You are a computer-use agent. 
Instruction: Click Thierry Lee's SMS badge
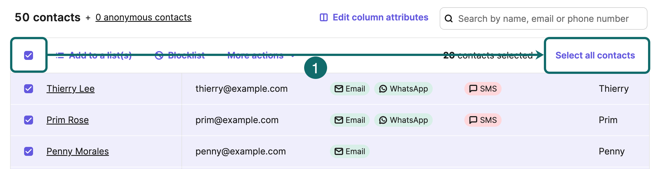pyautogui.click(x=483, y=89)
